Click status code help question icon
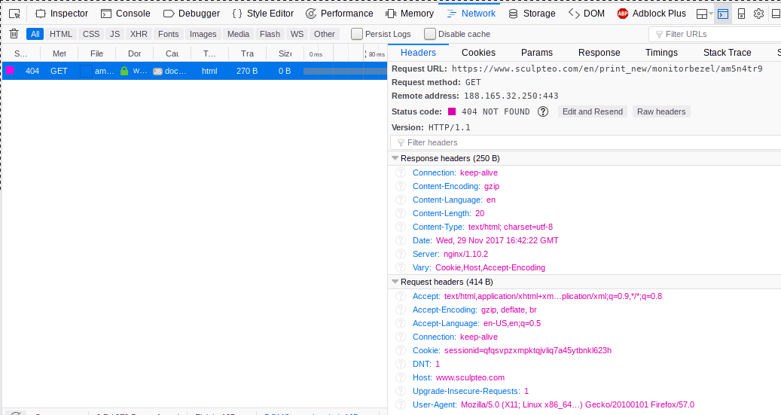Viewport: 781px width, 415px height. click(543, 111)
